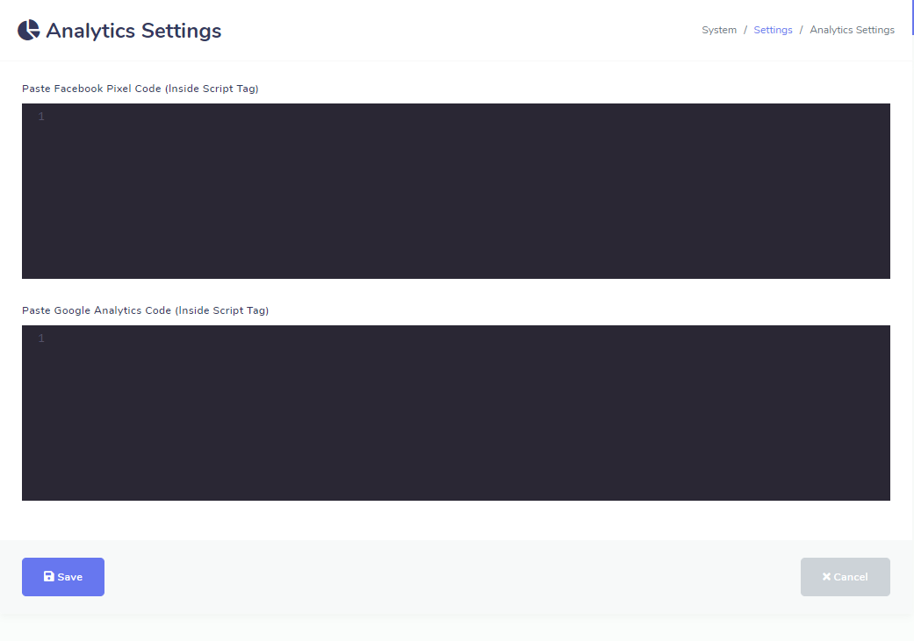
Task: Click the Save text label on the button
Action: point(70,577)
